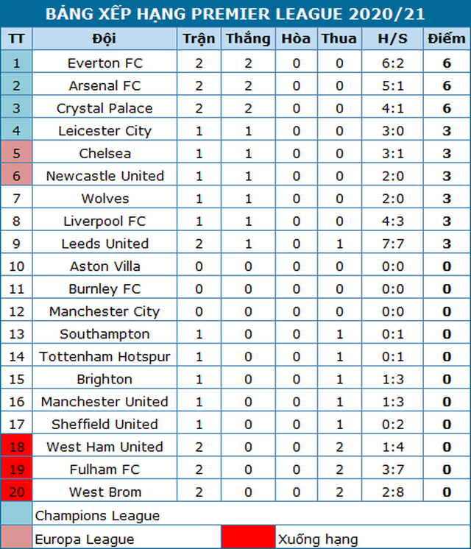Select the "Thắng" column header
The image size is (471, 549).
(x=248, y=39)
